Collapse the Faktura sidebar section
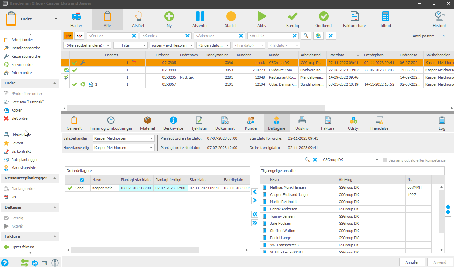This screenshot has width=454, height=267. pos(55,236)
